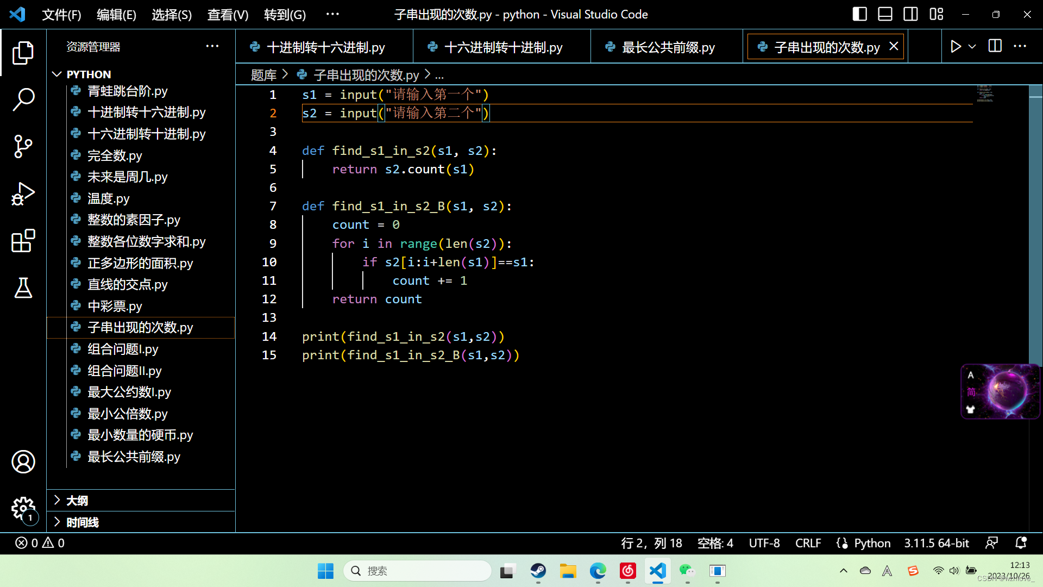This screenshot has width=1043, height=587.
Task: Expand the 大纲 outline section
Action: pos(141,501)
